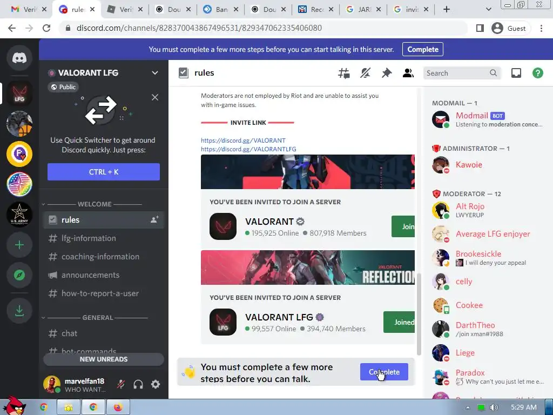
Task: Click the marvelfan18 user avatar
Action: pyautogui.click(x=51, y=384)
